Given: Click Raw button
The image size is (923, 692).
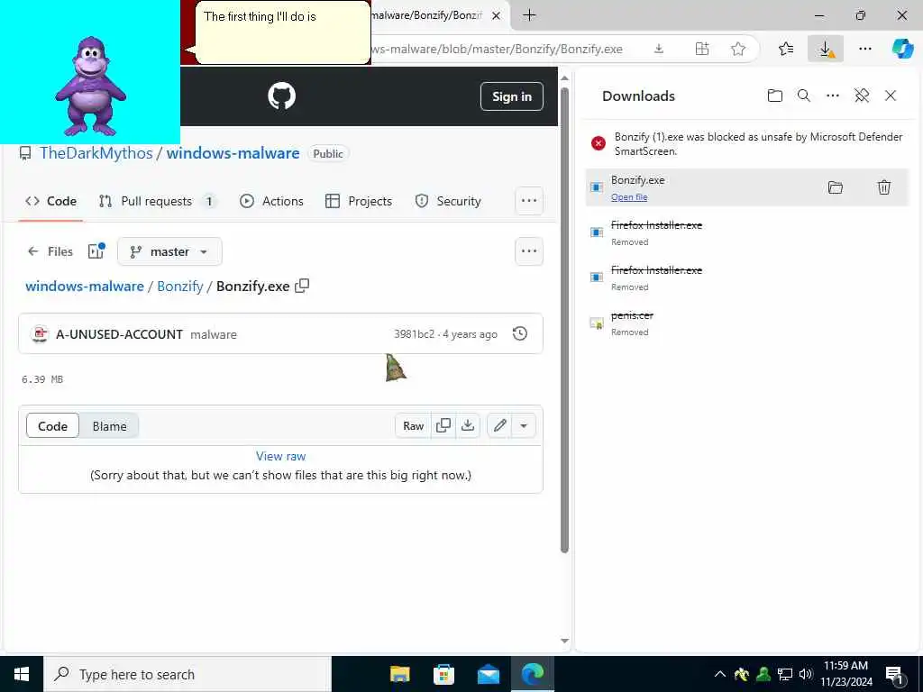Looking at the screenshot, I should [413, 425].
